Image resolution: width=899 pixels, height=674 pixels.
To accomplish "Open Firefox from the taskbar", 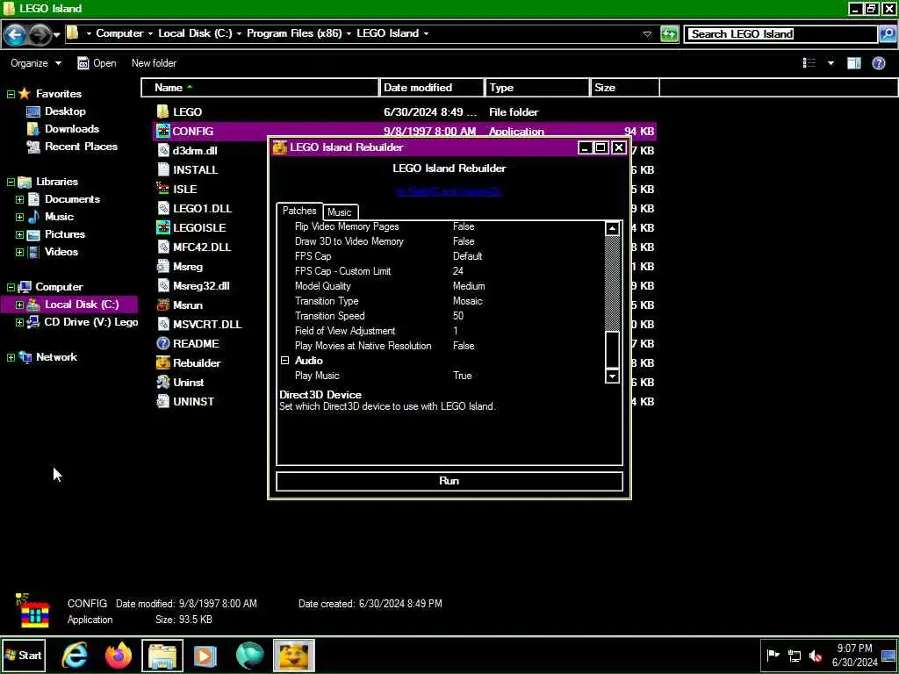I will [x=119, y=656].
